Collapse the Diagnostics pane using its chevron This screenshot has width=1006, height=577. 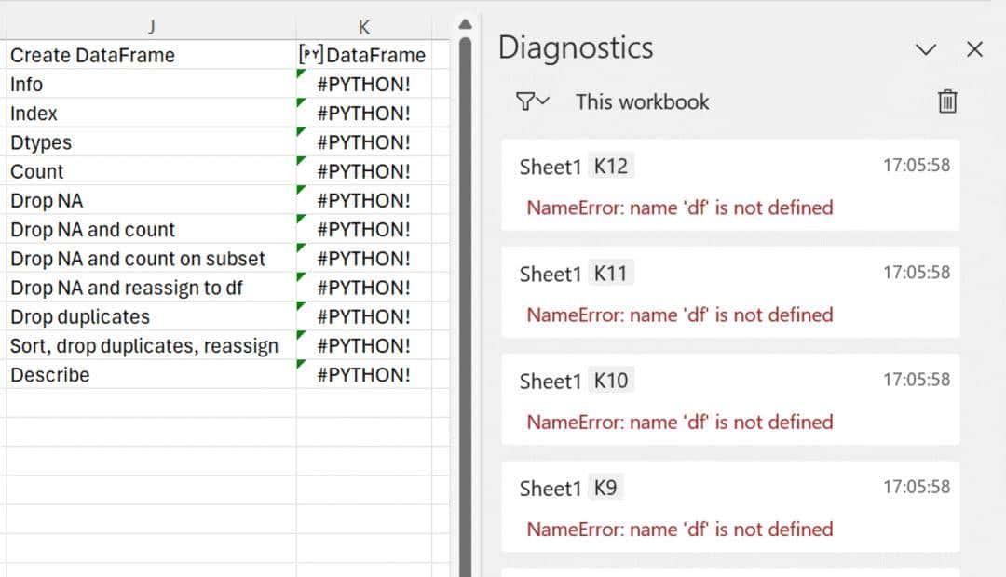point(926,49)
